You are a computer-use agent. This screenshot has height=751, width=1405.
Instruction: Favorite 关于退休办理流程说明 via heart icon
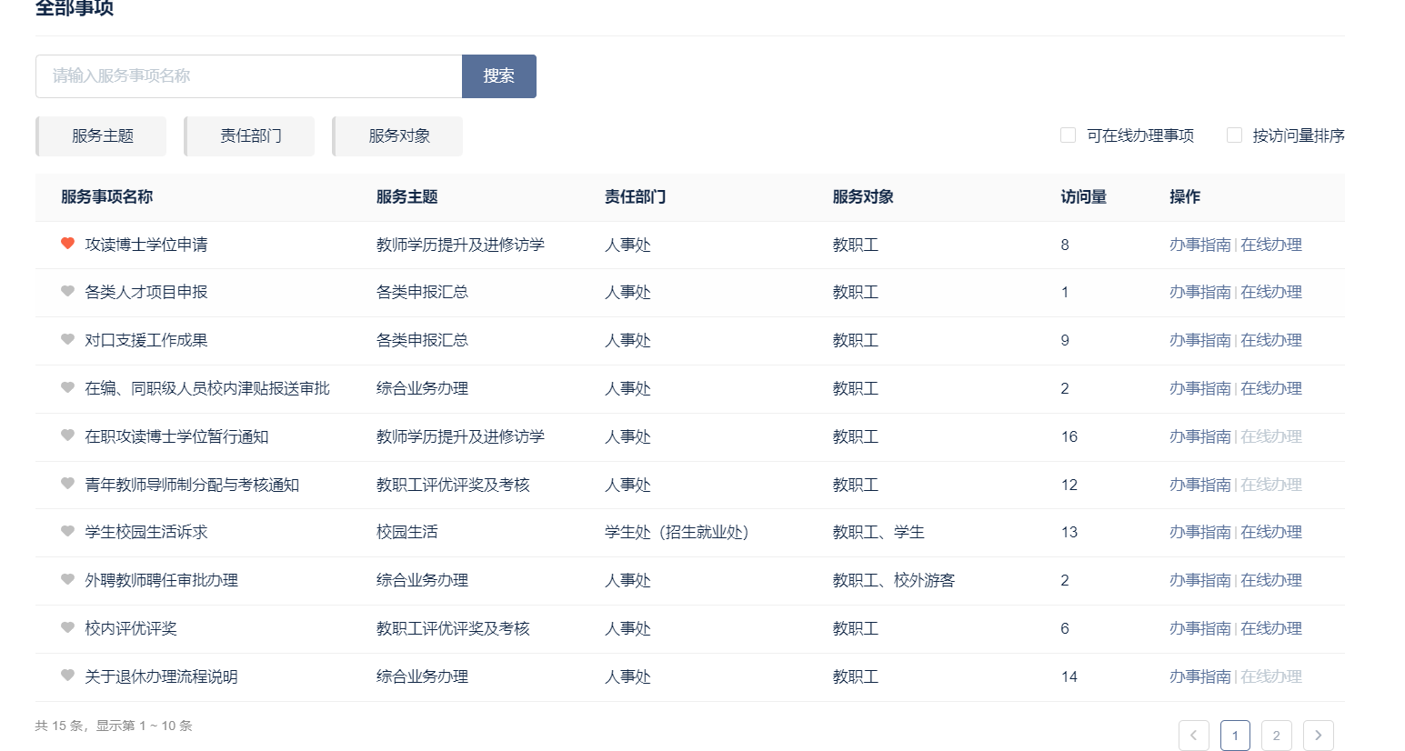[67, 676]
